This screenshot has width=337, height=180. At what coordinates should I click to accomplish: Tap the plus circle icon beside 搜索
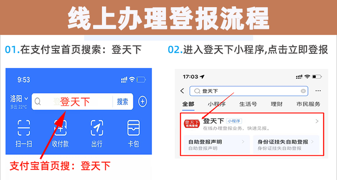[x=142, y=101]
